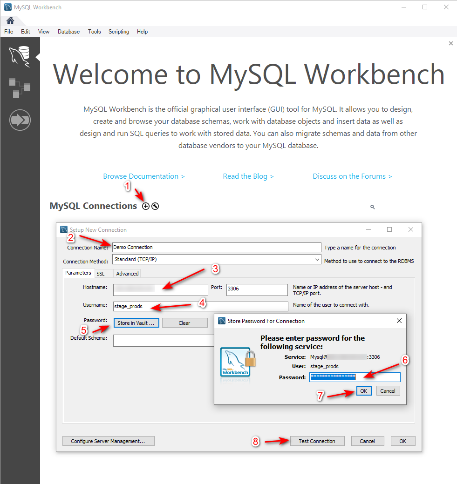Viewport: 457px width, 484px height.
Task: Open Manage Connections wrench icon
Action: 155,206
